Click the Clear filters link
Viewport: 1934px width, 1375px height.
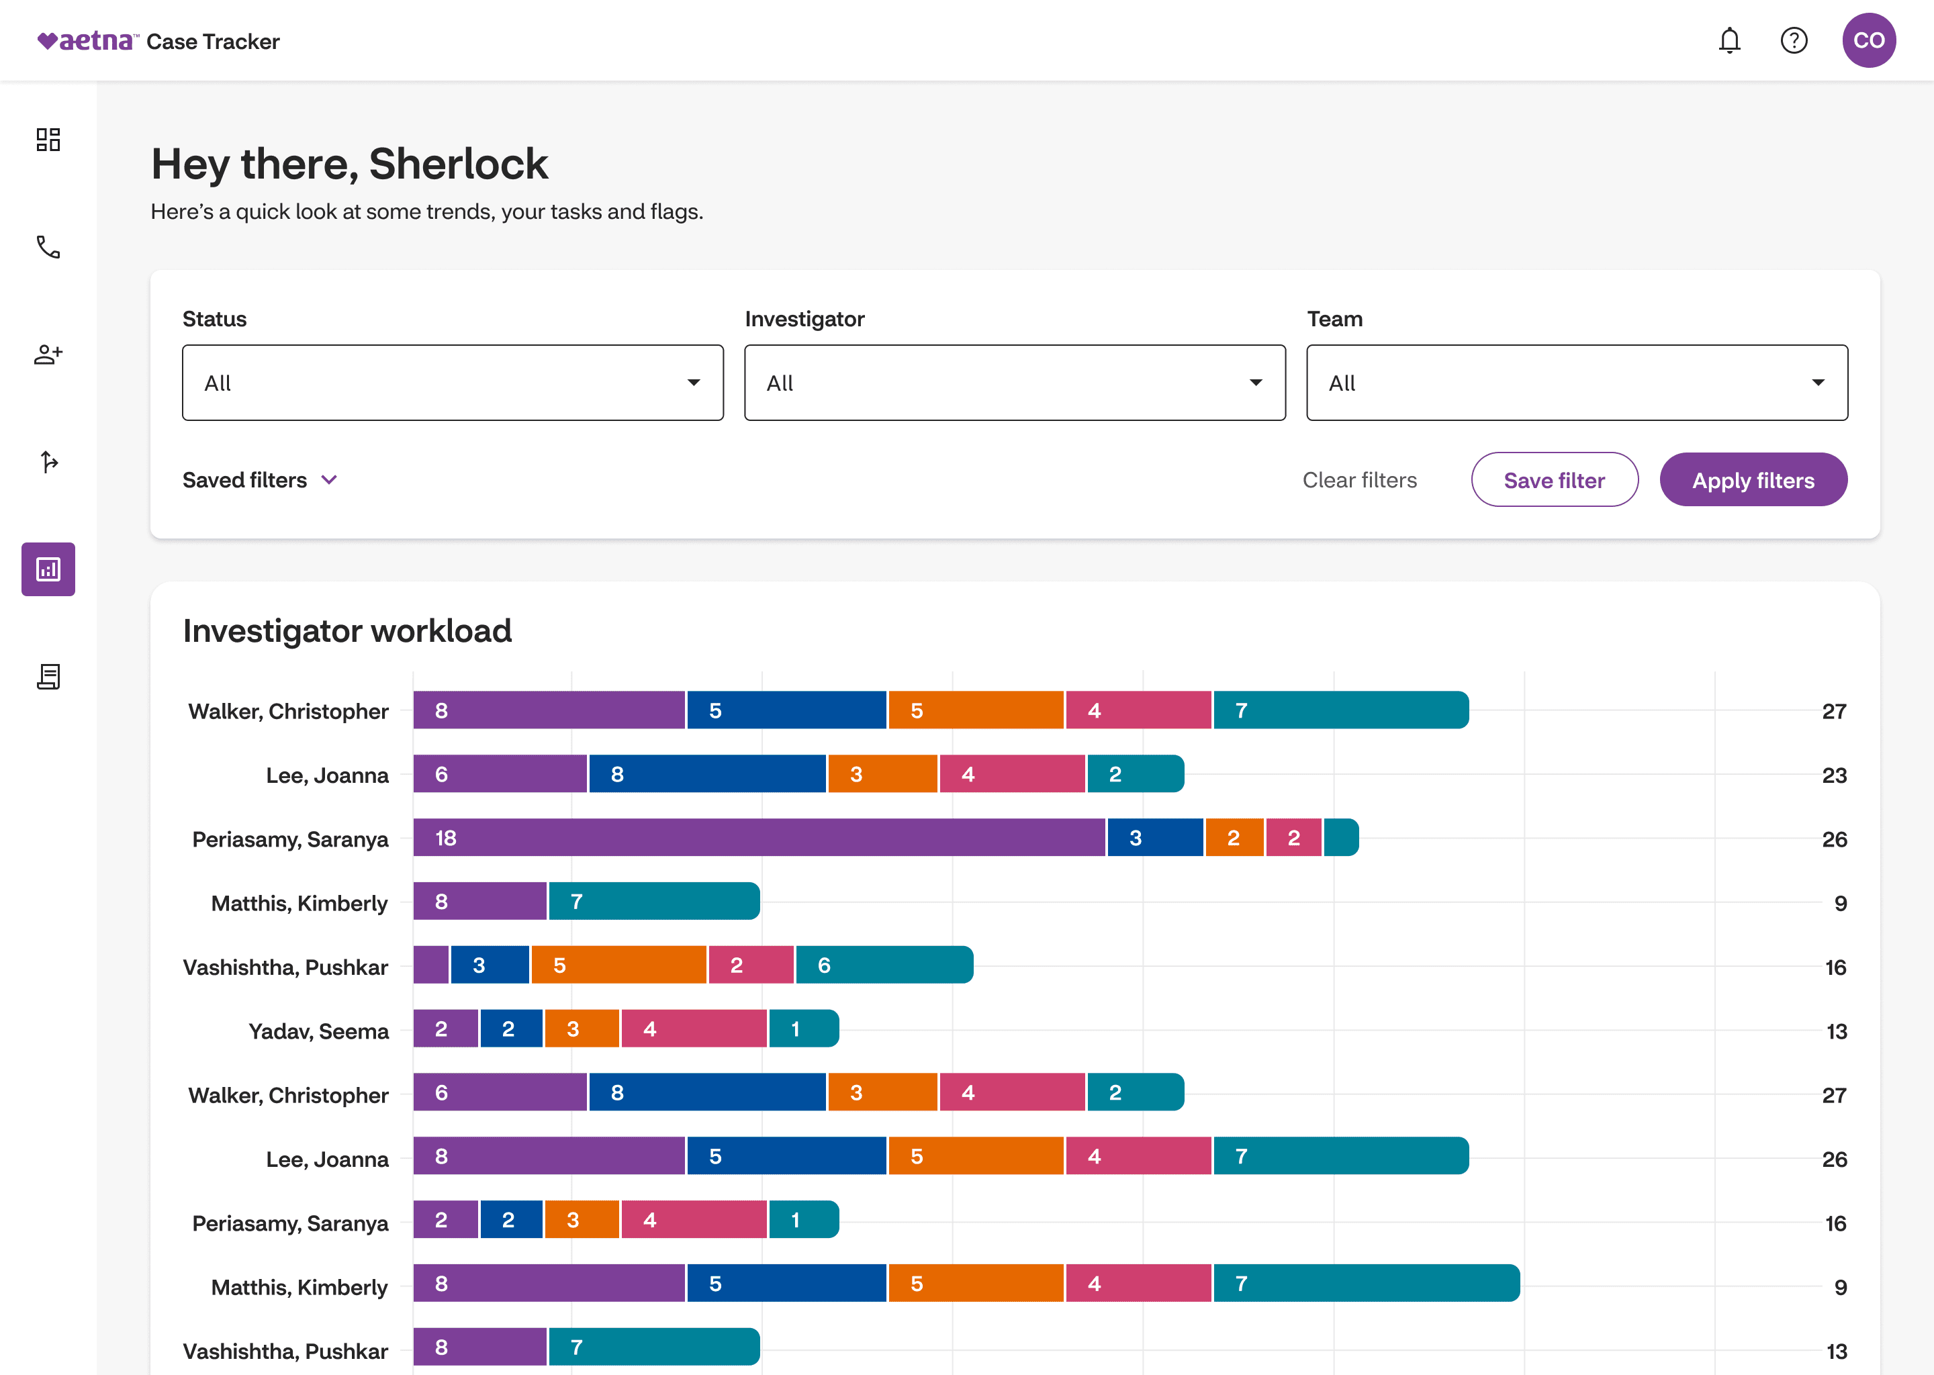point(1359,480)
